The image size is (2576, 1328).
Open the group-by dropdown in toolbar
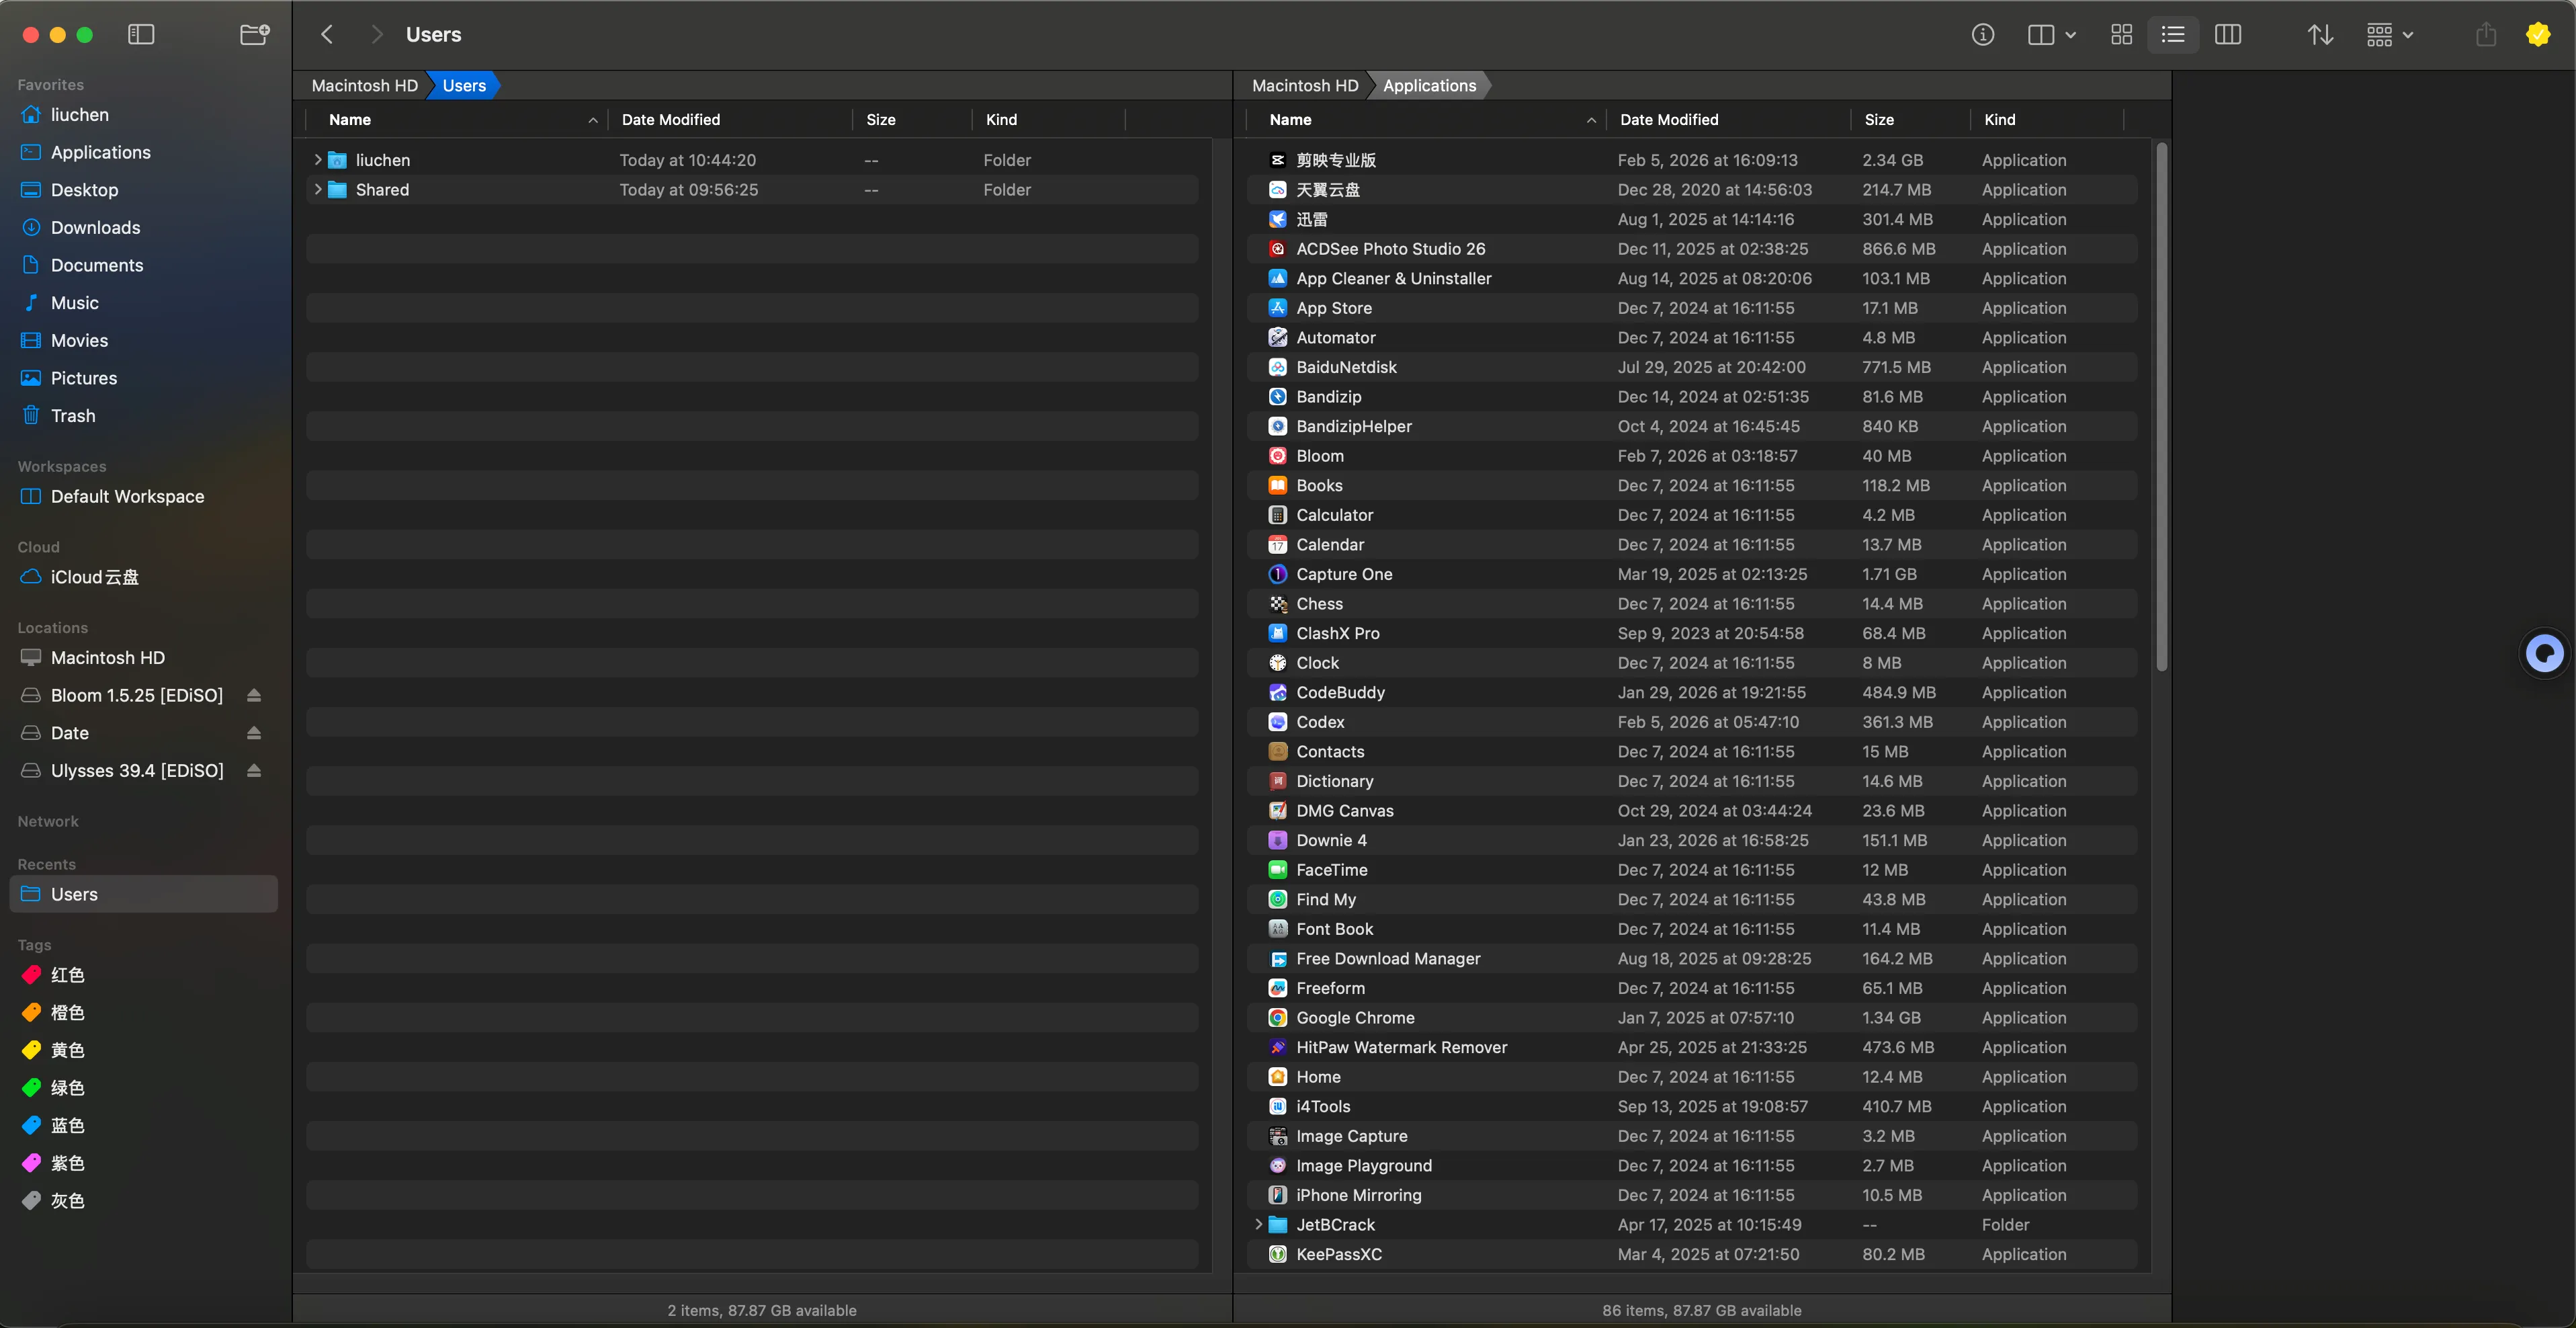coord(2390,35)
